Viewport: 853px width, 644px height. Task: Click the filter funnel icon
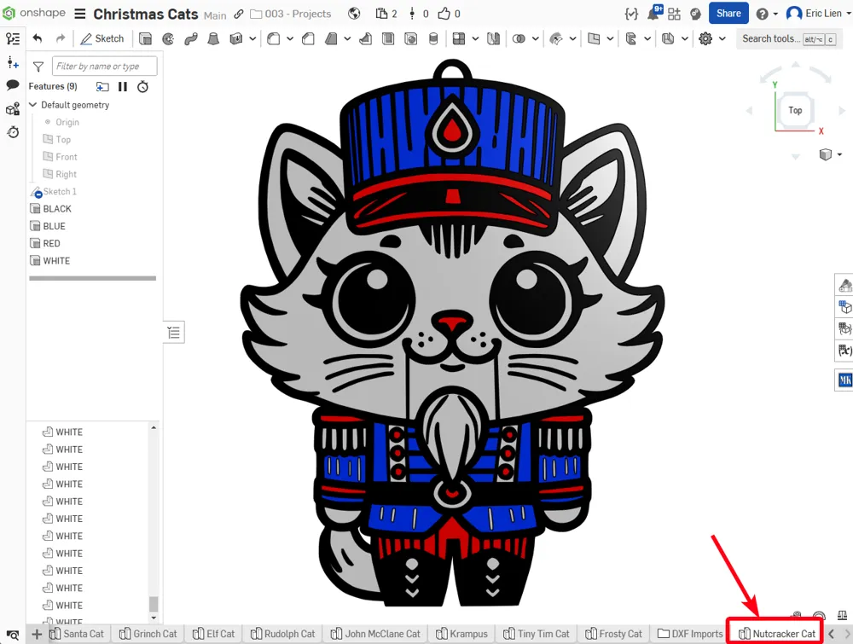(38, 67)
